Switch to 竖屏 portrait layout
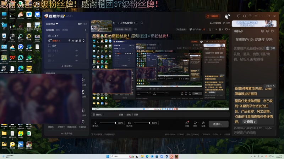Image resolution: width=284 pixels, height=159 pixels. [85, 24]
